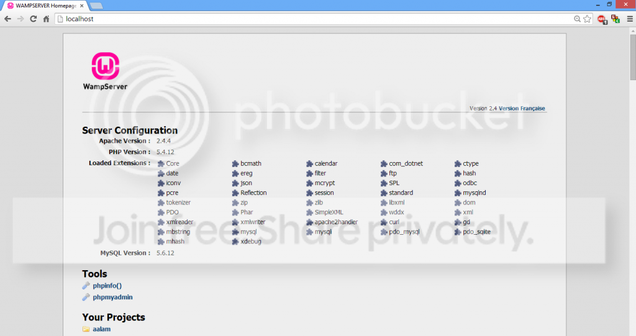Image resolution: width=636 pixels, height=336 pixels.
Task: Click the puzzle icon next to ctype
Action: coord(458,163)
